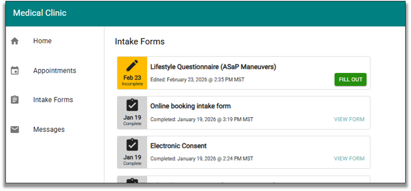Select Intake Forms label in the sidebar

(x=53, y=100)
